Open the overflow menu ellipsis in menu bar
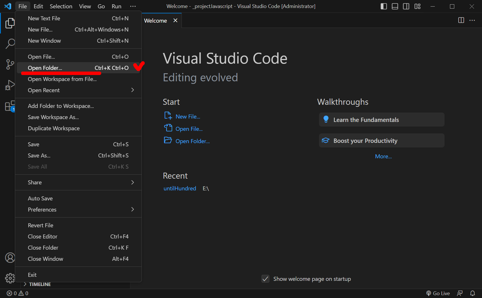 pyautogui.click(x=133, y=6)
